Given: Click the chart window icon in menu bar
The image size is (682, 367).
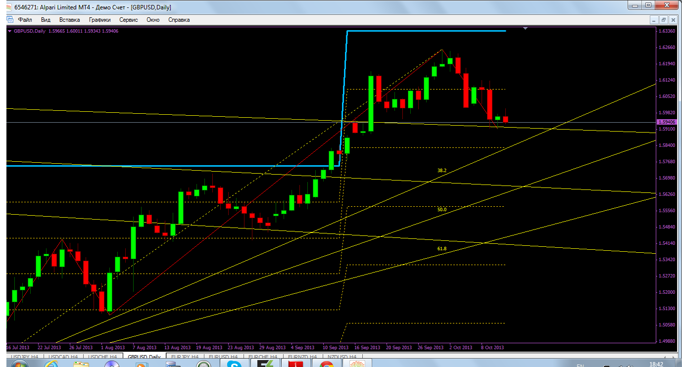Looking at the screenshot, I should tap(9, 19).
